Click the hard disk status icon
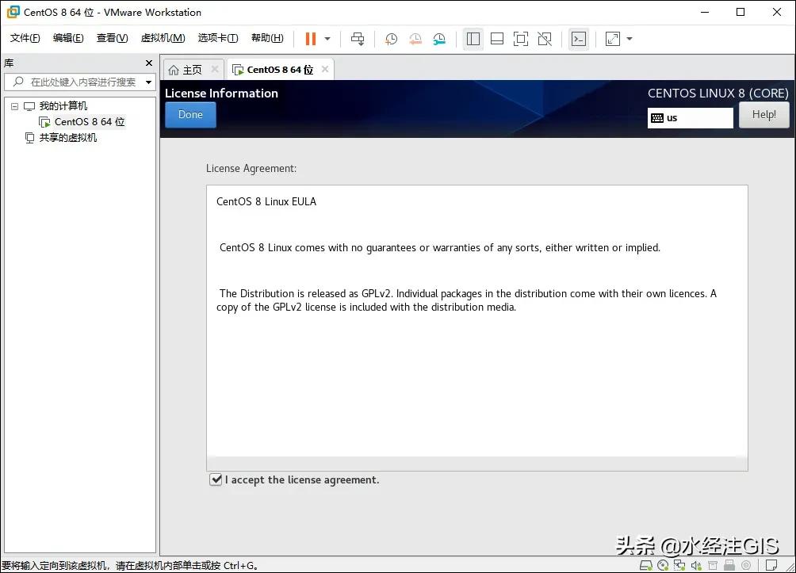The height and width of the screenshot is (573, 796). (x=646, y=565)
